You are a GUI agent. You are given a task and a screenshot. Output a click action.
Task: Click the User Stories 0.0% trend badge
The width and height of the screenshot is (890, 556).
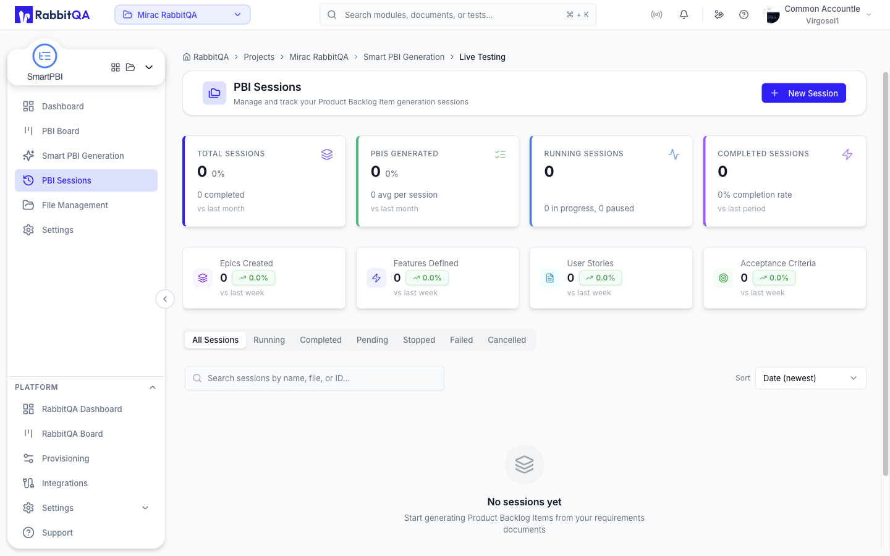[601, 278]
